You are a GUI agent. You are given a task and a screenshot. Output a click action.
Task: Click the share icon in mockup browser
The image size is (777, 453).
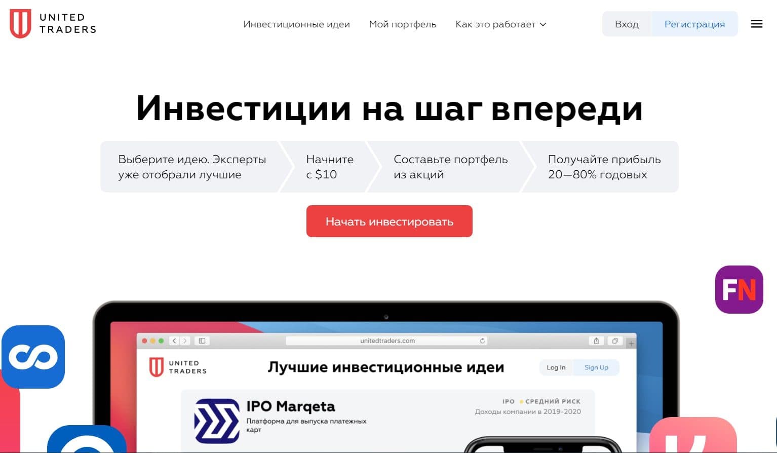click(596, 341)
